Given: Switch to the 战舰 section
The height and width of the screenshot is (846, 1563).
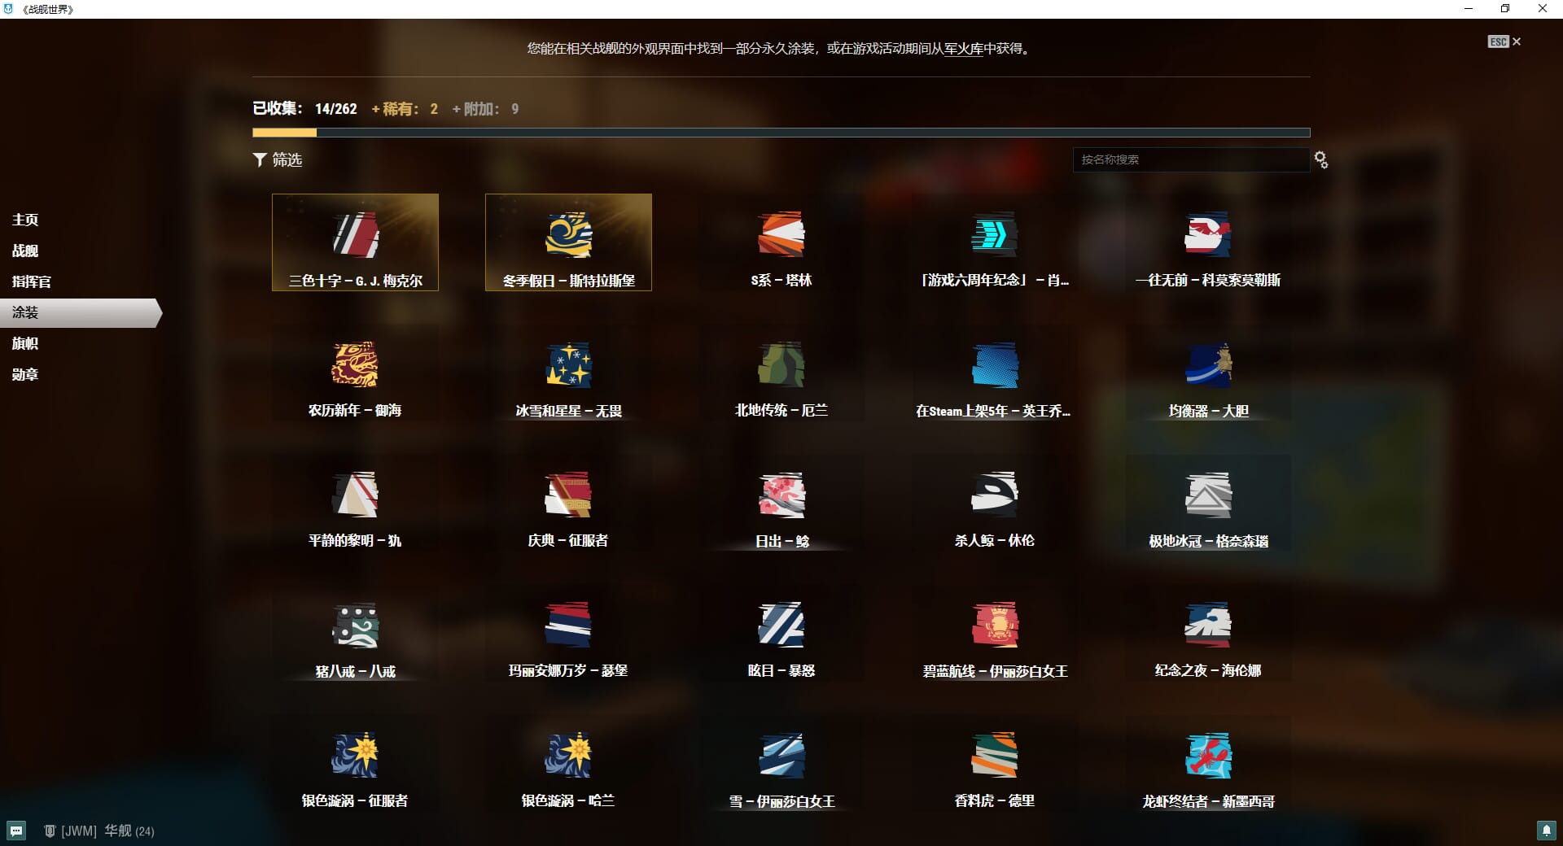Looking at the screenshot, I should 25,251.
